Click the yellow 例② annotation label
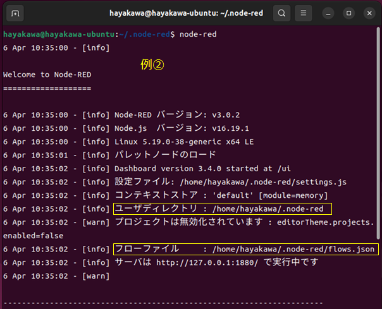The width and height of the screenshot is (382, 309). pyautogui.click(x=152, y=64)
